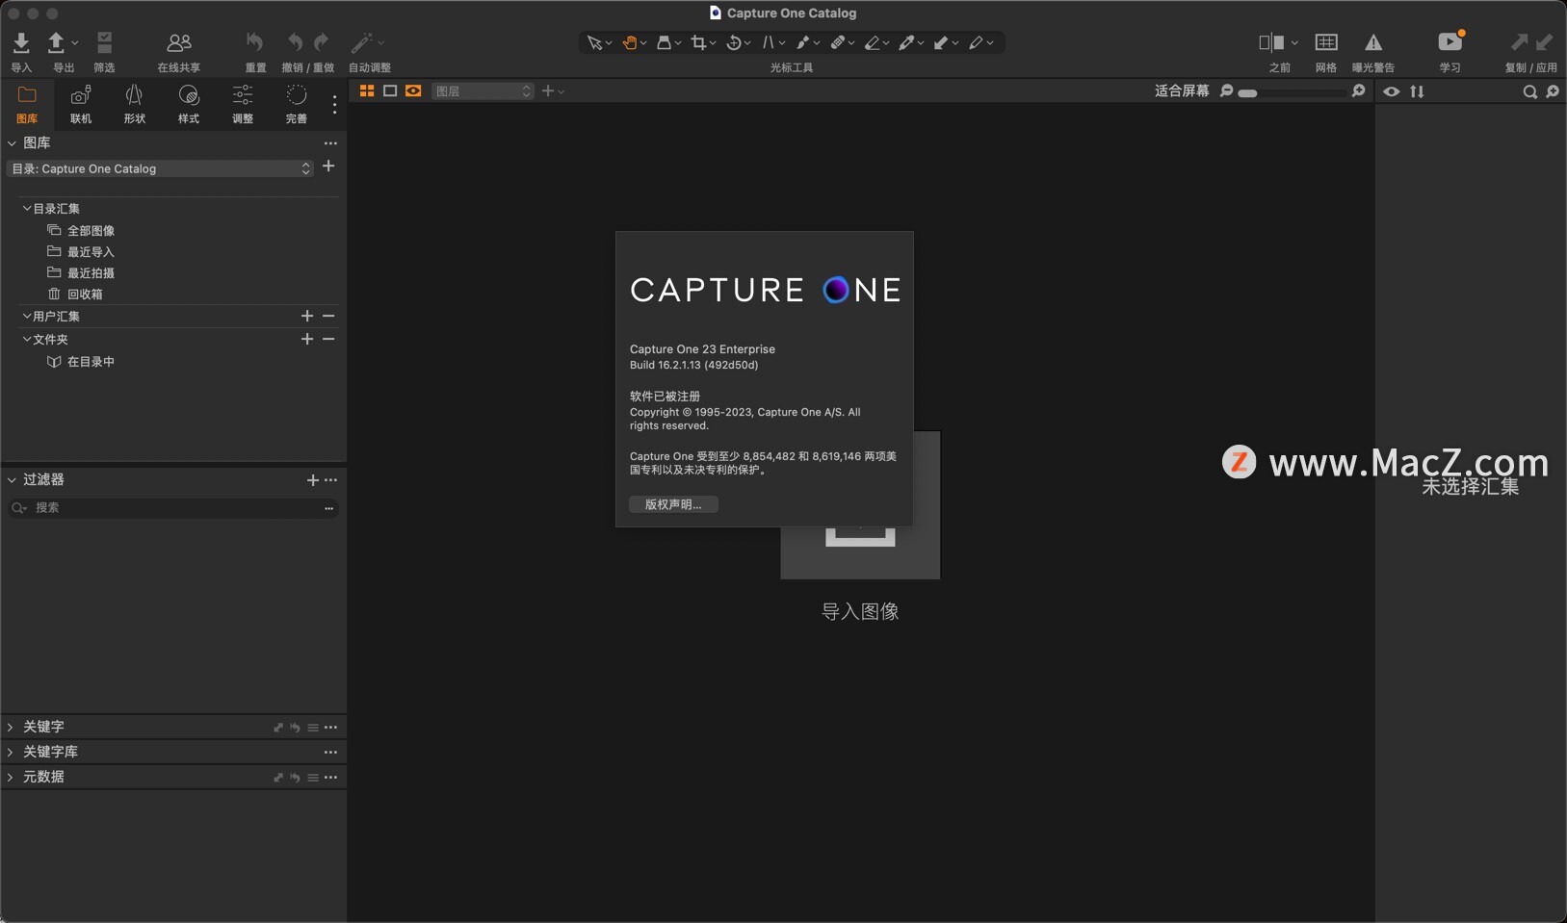This screenshot has height=923, width=1567.
Task: Switch to the Refine (完善) tool tab
Action: 297,104
